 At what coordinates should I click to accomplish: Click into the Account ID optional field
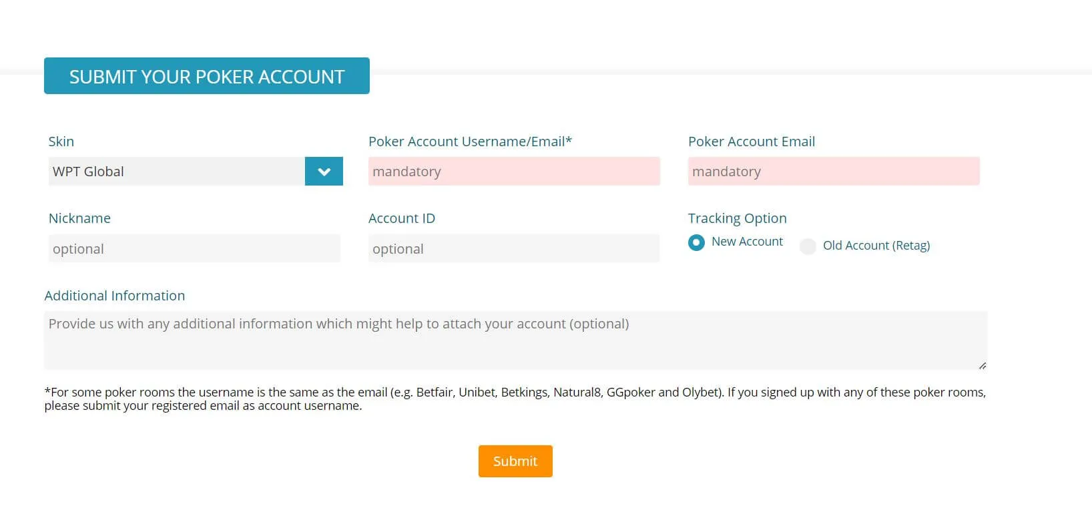click(514, 248)
